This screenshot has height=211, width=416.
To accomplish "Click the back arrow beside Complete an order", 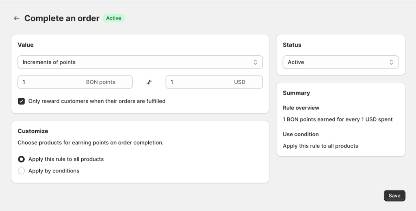I will [x=17, y=18].
